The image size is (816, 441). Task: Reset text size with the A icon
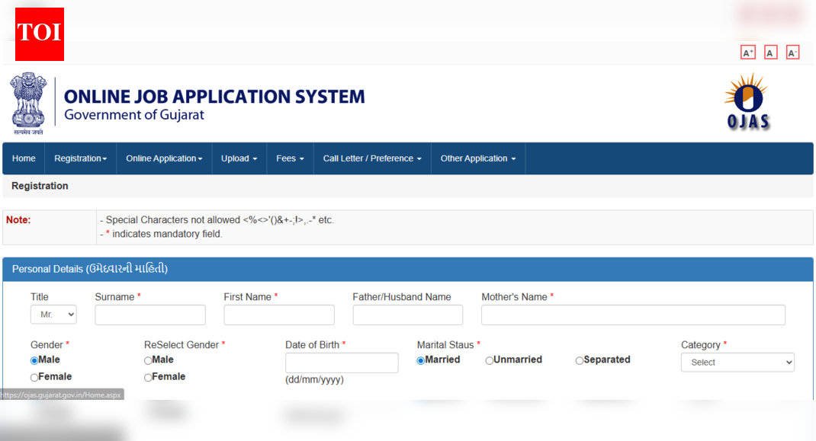[770, 52]
